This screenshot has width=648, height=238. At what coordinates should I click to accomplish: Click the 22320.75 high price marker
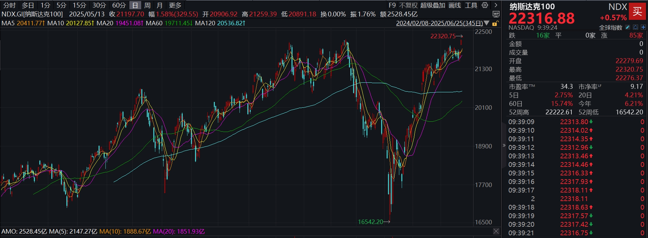(x=443, y=36)
